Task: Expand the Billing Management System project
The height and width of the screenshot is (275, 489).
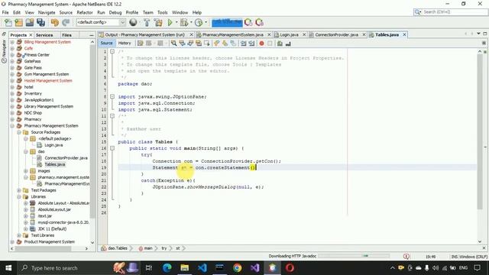Action: coord(12,42)
